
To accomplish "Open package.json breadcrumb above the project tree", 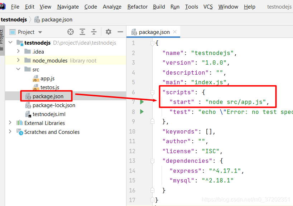I will tap(53, 20).
